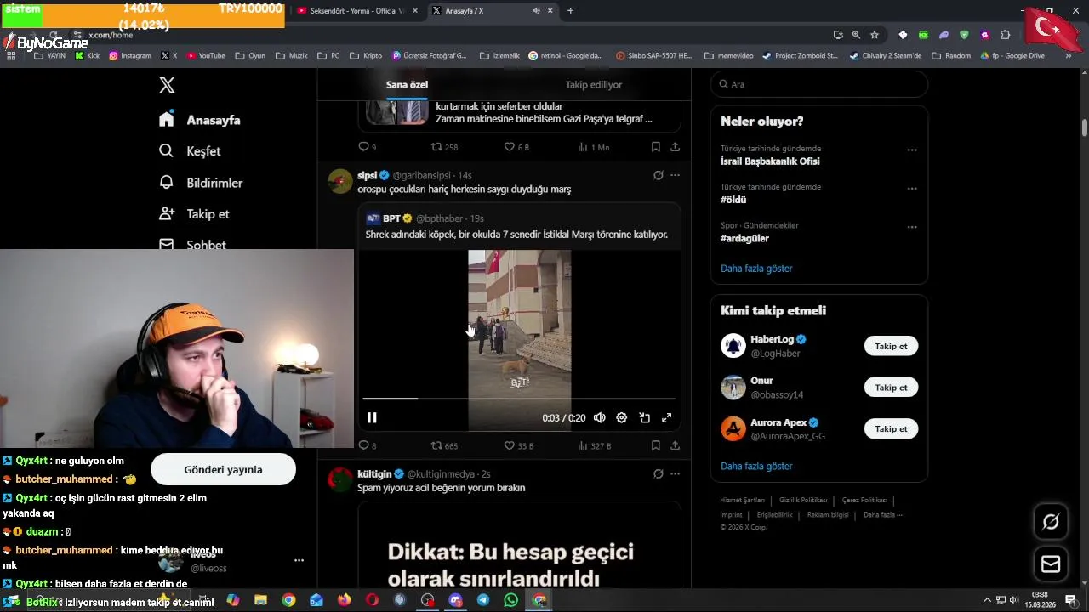Open the quoted BPT @bpthaber post header
The height and width of the screenshot is (612, 1089).
click(x=425, y=218)
